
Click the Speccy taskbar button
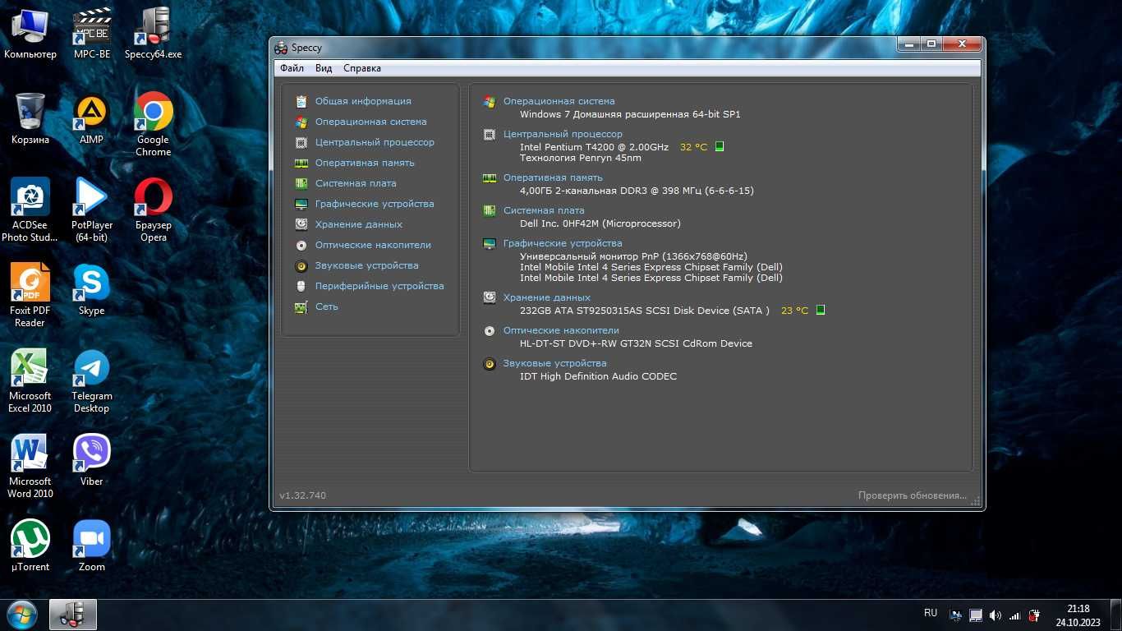click(73, 615)
